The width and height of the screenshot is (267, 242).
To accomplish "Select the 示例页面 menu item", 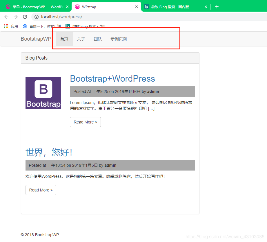I will click(119, 39).
